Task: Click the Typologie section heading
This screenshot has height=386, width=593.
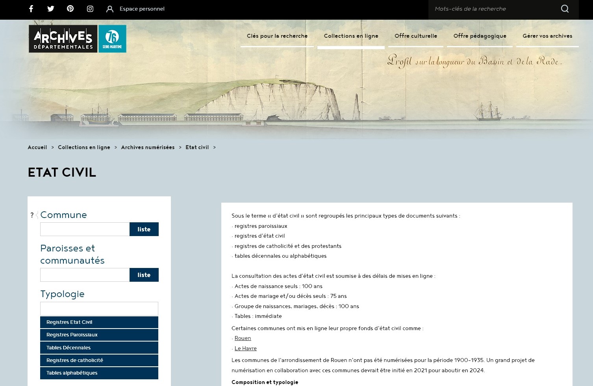Action: click(x=62, y=294)
